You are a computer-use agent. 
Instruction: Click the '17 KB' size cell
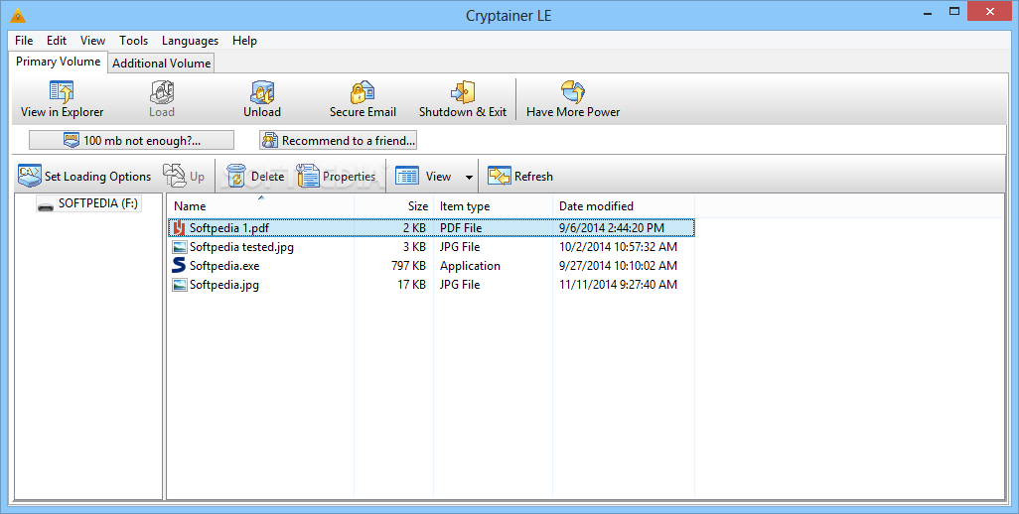[411, 284]
